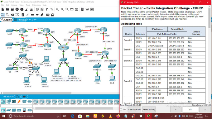
Task: Click the taskbar search box
Action: pyautogui.click(x=34, y=116)
